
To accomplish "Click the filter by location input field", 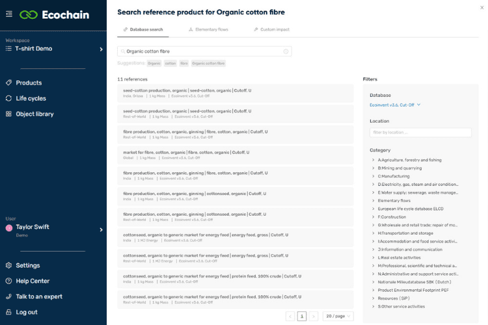I will 420,133.
